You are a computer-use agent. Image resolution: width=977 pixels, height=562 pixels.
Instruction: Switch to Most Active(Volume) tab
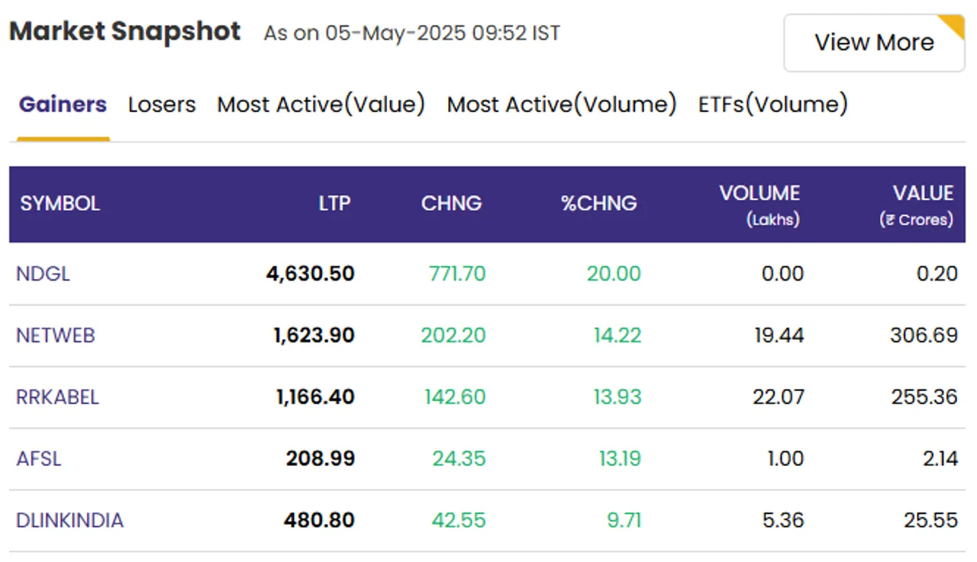[x=562, y=104]
